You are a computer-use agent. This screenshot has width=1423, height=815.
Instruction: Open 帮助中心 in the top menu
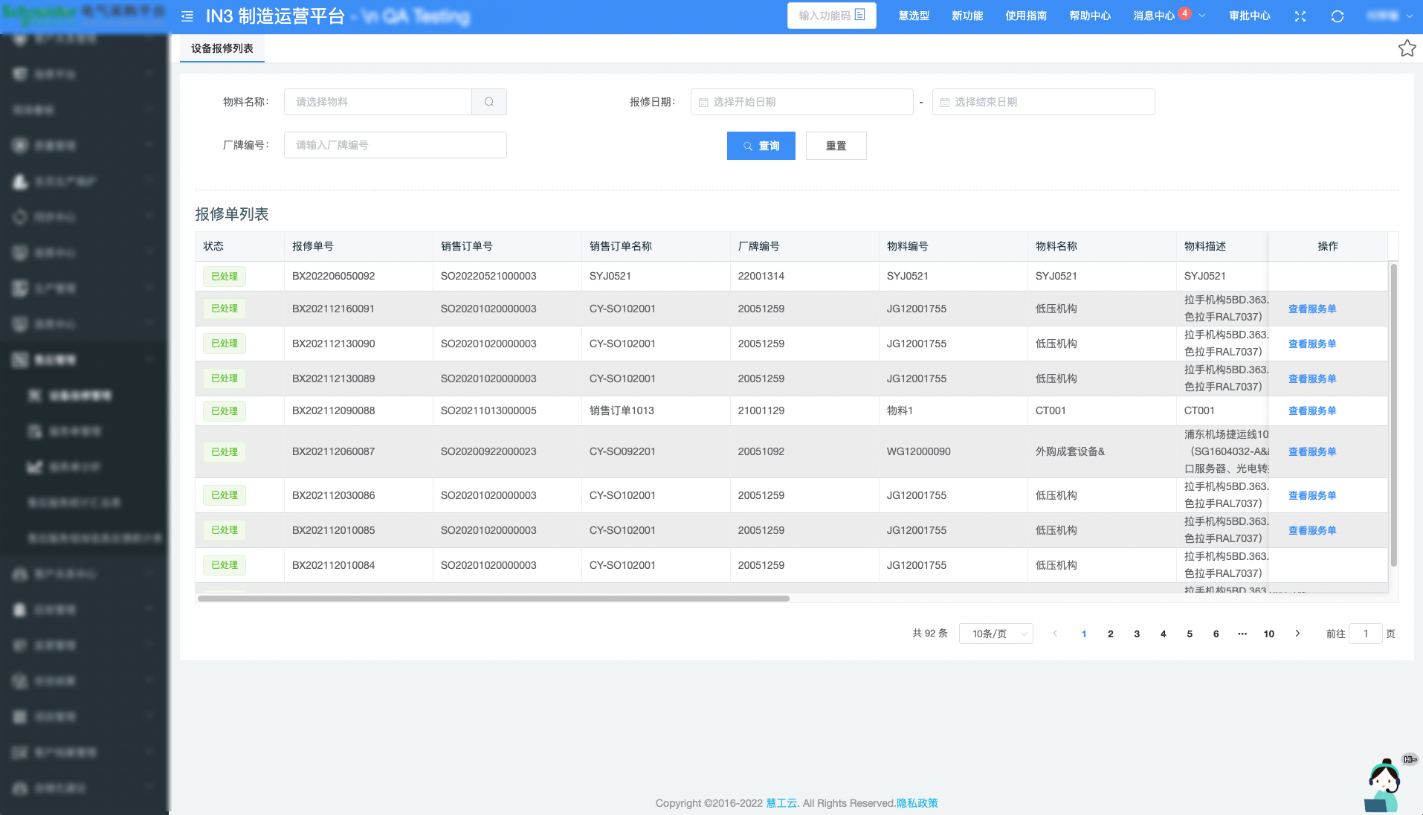coord(1090,16)
